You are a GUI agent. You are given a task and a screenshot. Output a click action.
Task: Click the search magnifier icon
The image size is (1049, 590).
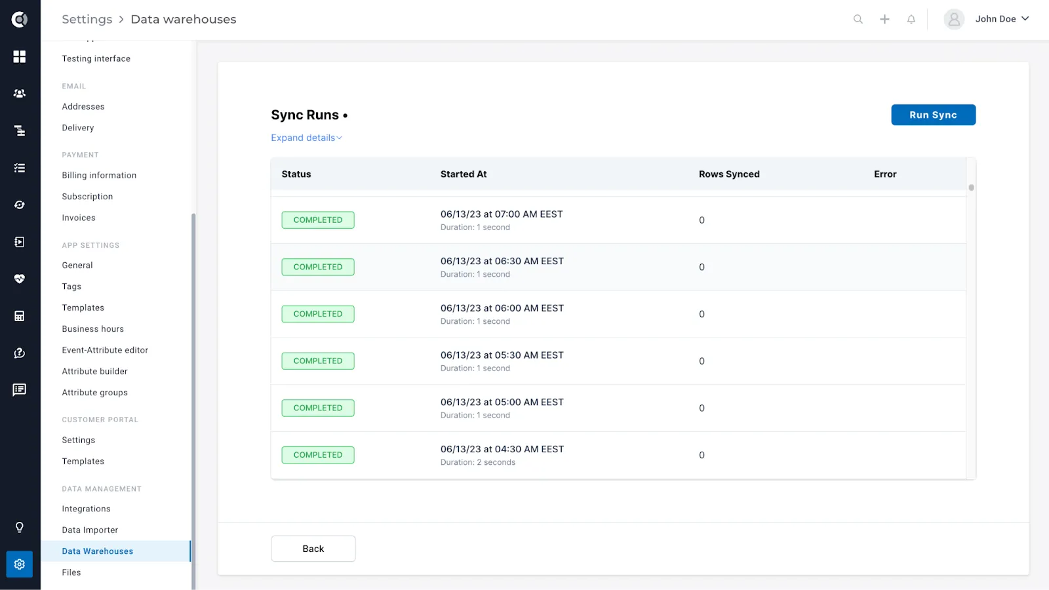[x=858, y=20]
